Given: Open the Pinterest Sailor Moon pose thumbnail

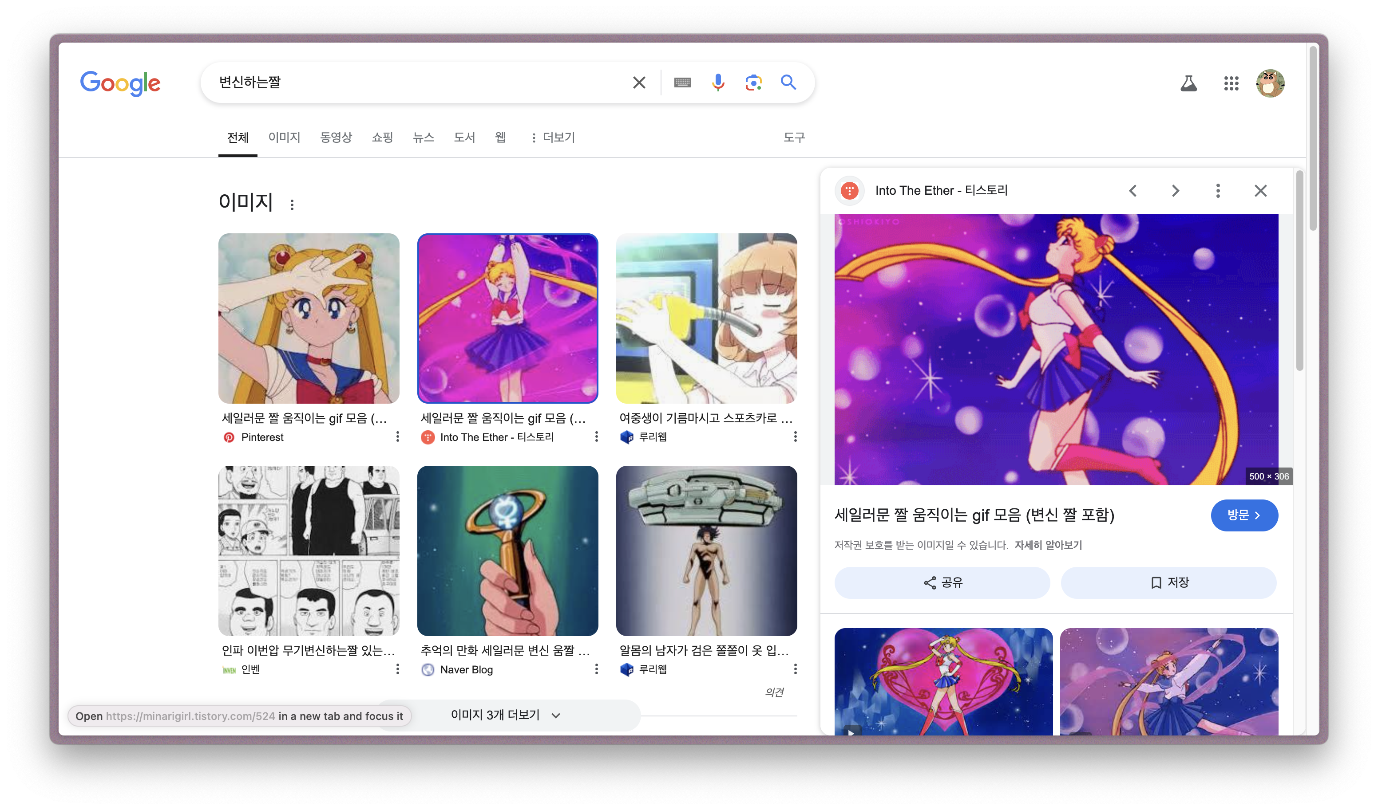Looking at the screenshot, I should [x=309, y=318].
